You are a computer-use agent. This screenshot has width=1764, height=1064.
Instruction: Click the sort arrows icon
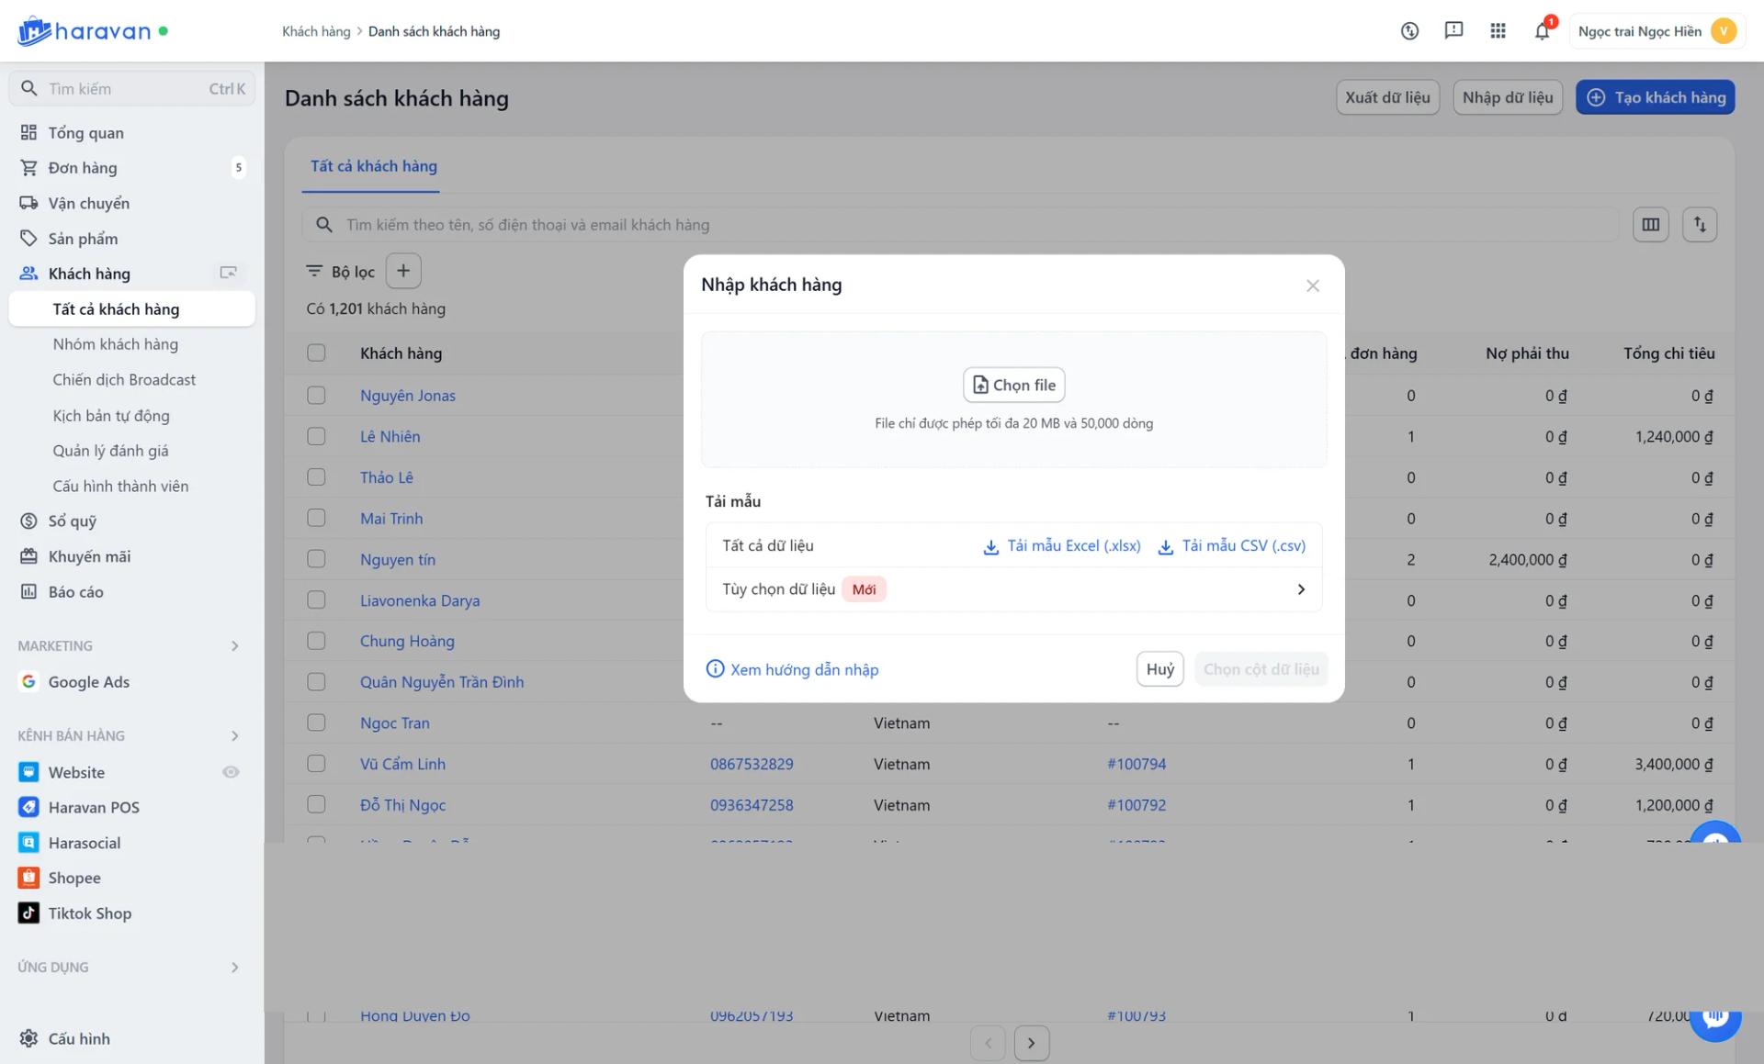tap(1699, 225)
